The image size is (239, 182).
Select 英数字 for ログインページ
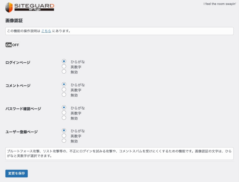(x=64, y=66)
